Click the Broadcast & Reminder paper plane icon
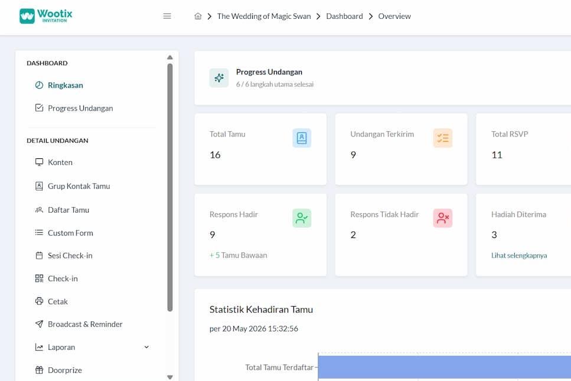571x381 pixels. (x=39, y=324)
